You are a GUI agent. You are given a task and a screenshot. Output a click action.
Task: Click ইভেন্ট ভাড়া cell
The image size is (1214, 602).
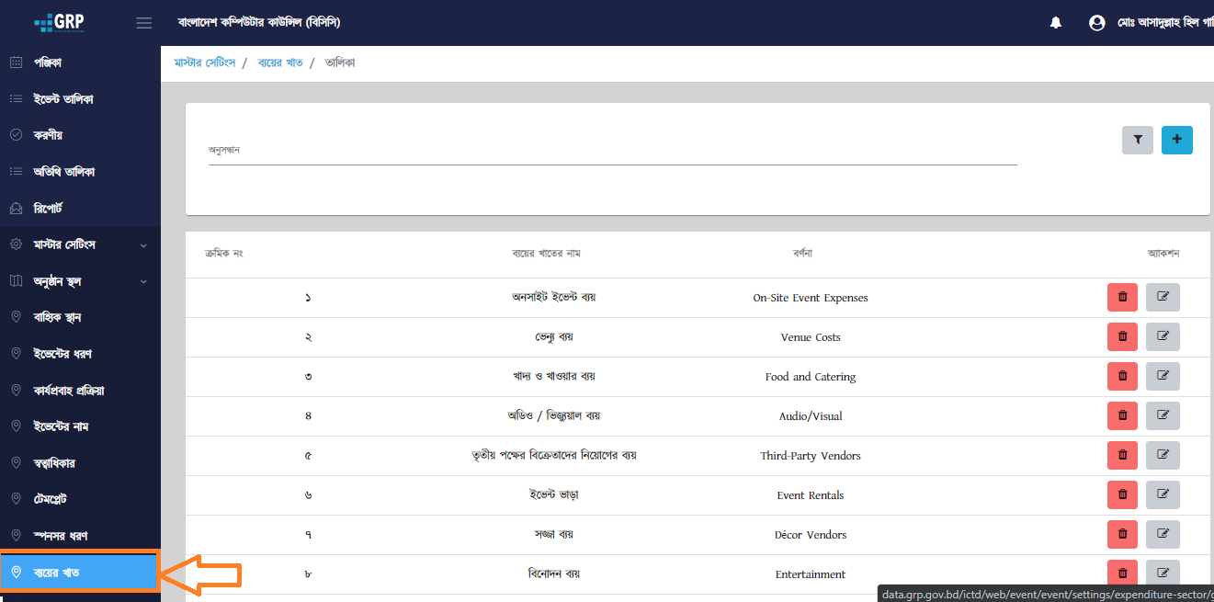click(554, 495)
